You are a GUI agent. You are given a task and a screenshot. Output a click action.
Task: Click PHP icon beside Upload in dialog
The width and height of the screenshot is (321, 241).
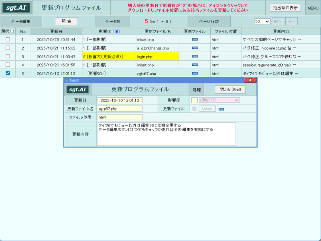(221, 109)
